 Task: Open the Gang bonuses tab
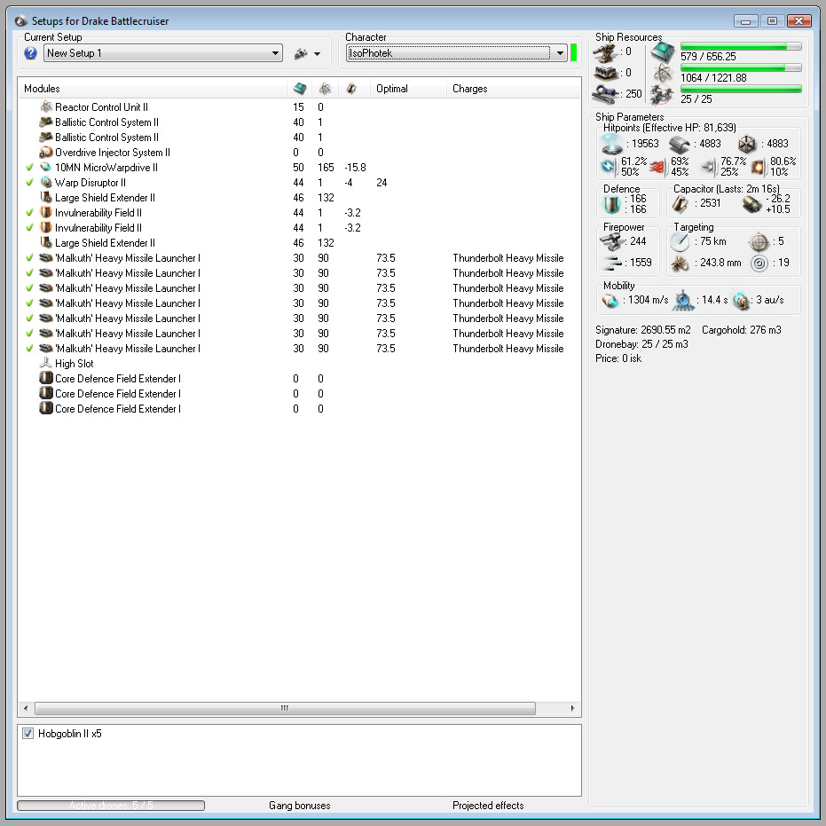tap(299, 806)
